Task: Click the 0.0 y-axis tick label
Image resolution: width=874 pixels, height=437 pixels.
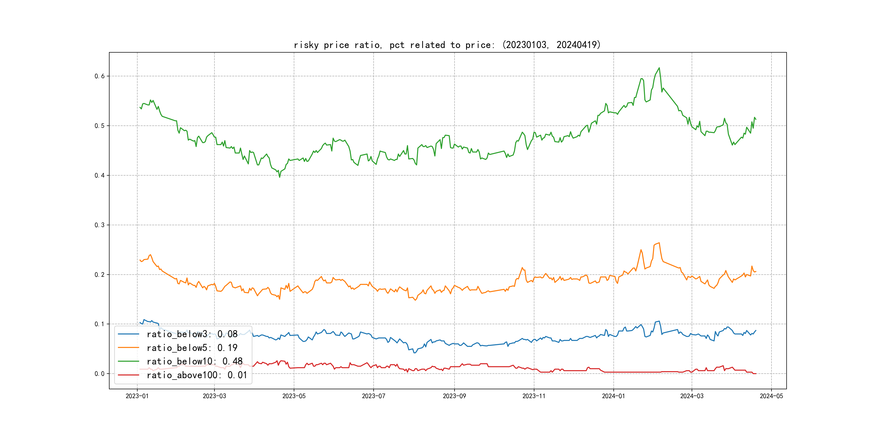Action: point(100,374)
